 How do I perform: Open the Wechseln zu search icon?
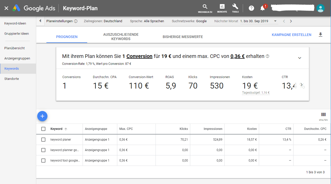[205, 7]
